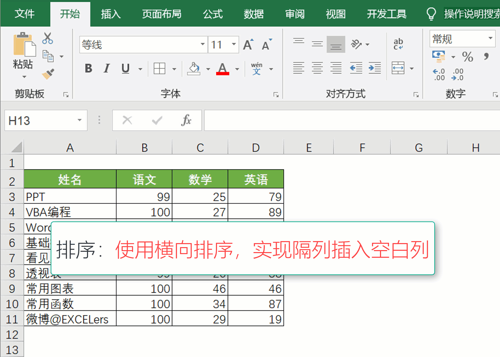The width and height of the screenshot is (500, 357).
Task: Toggle Underline formatting
Action: pyautogui.click(x=125, y=69)
